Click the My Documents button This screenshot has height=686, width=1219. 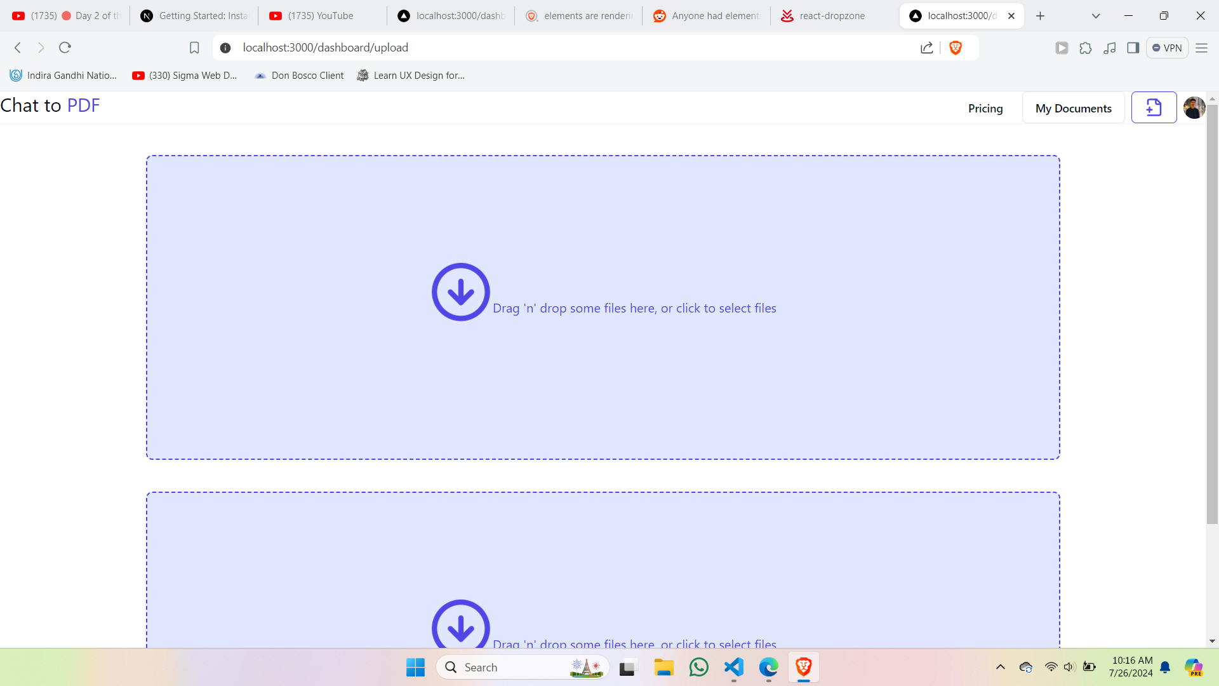[x=1073, y=109]
